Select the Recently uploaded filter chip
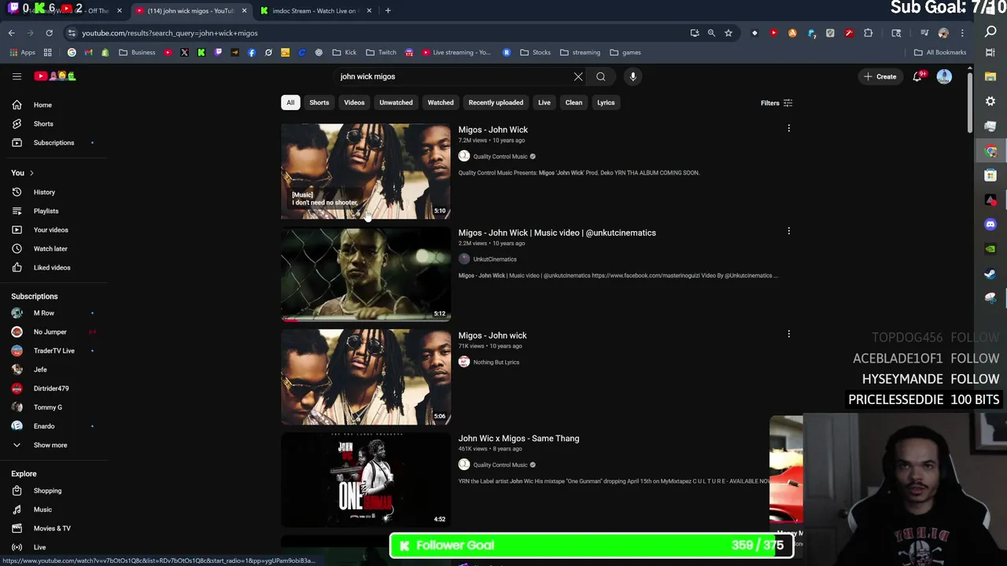Image resolution: width=1007 pixels, height=566 pixels. pos(496,102)
